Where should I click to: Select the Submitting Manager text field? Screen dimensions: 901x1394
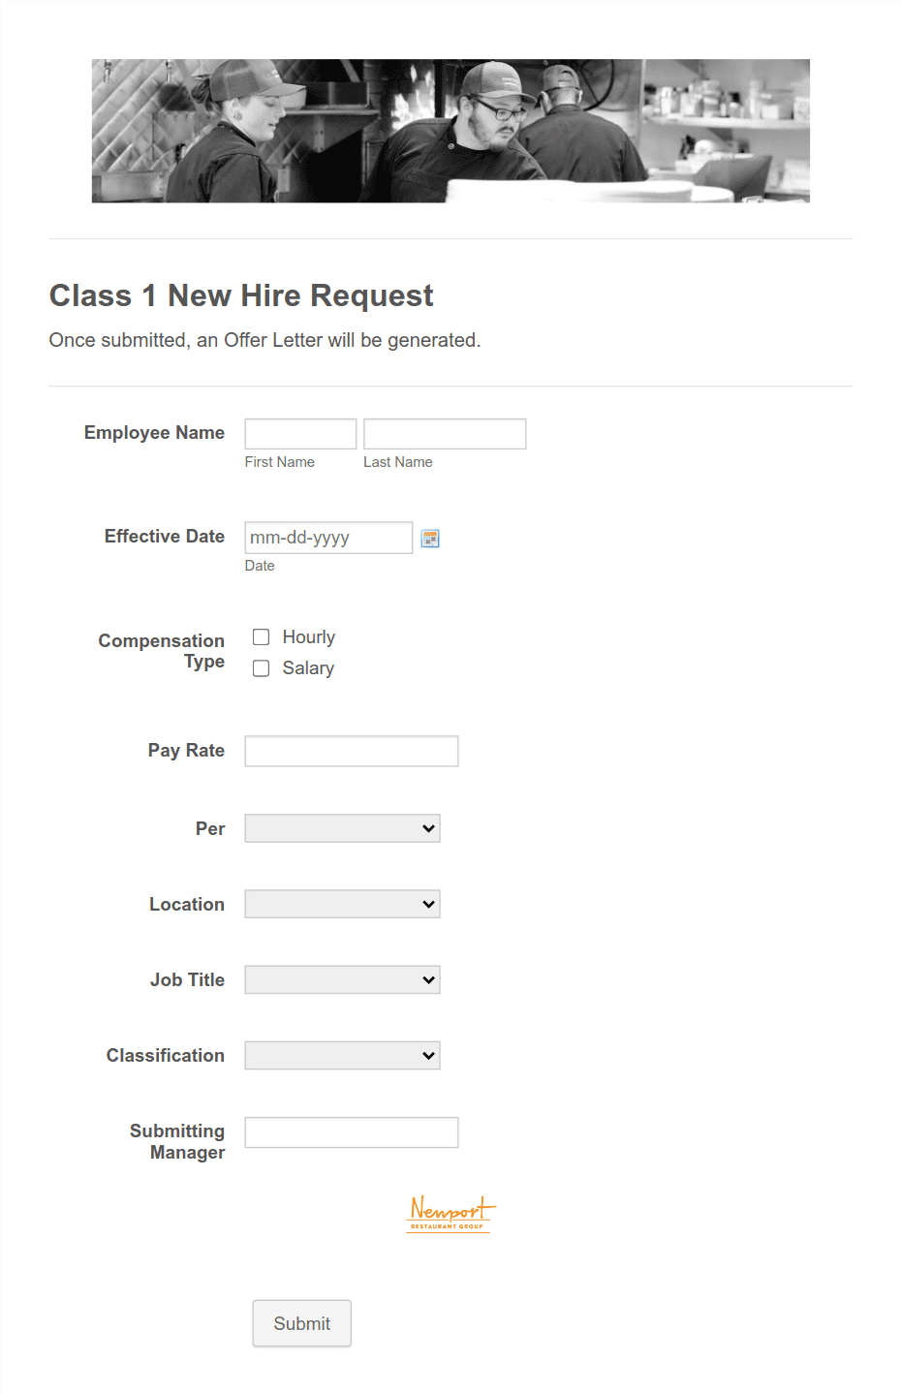click(352, 1132)
